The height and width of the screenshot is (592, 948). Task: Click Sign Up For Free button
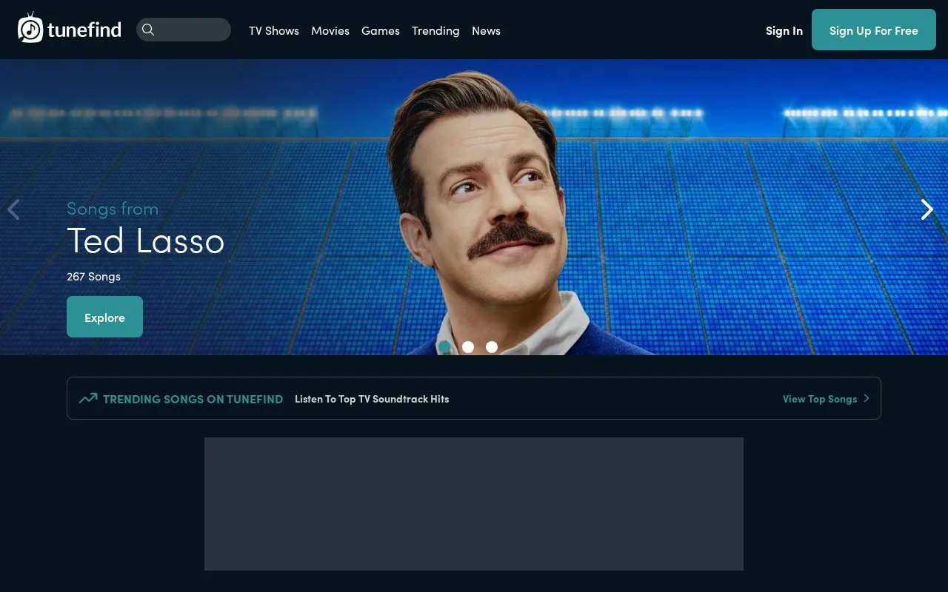tap(874, 30)
